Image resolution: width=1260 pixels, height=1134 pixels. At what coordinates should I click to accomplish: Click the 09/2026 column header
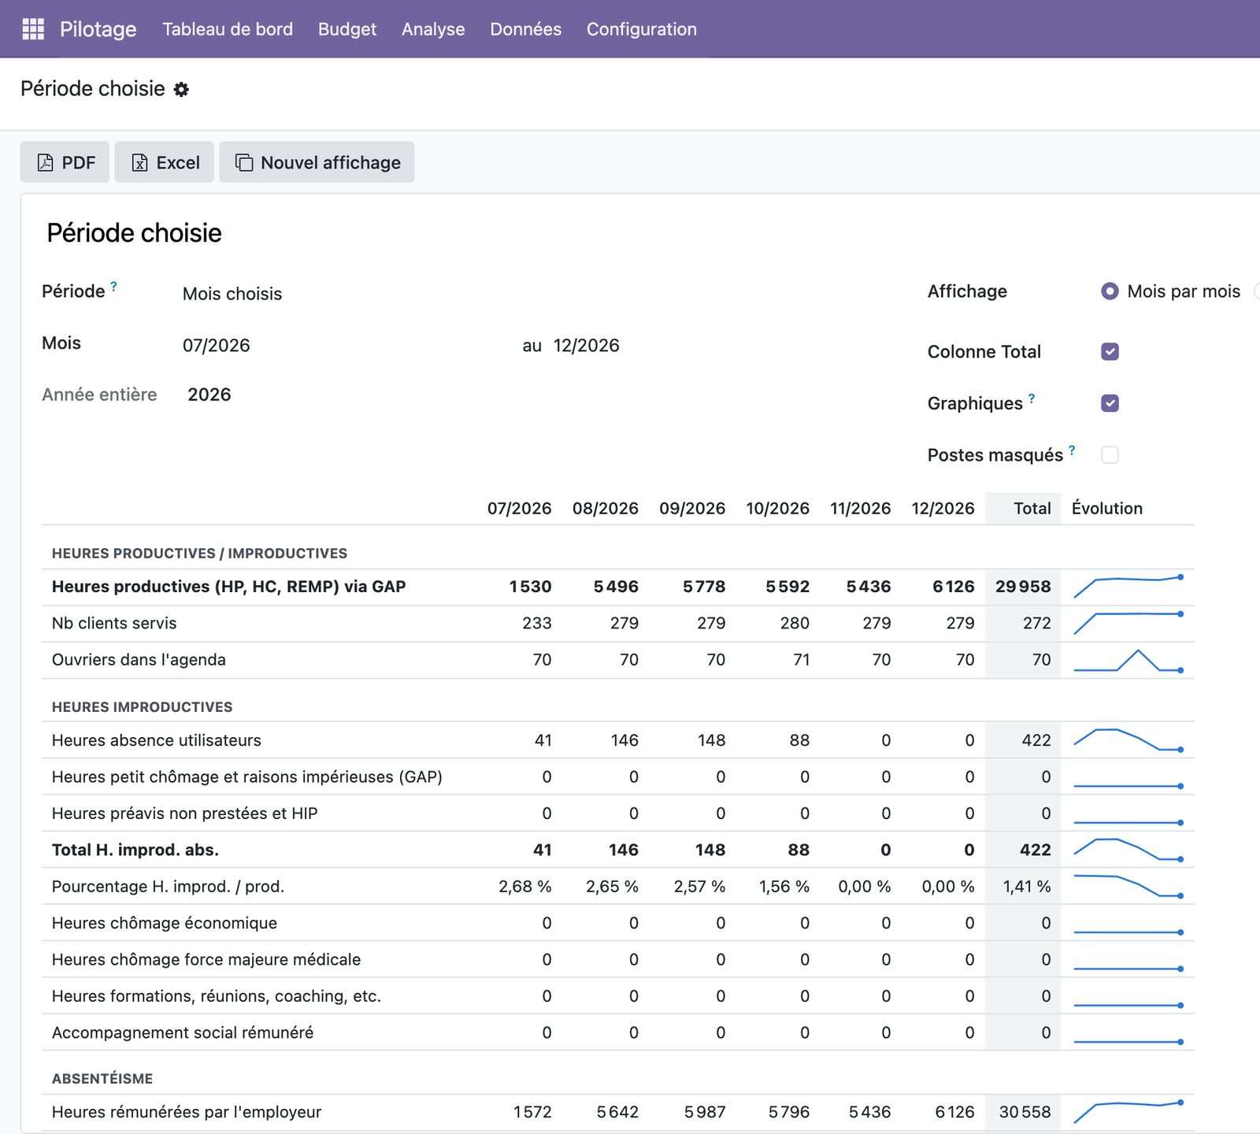pos(692,509)
